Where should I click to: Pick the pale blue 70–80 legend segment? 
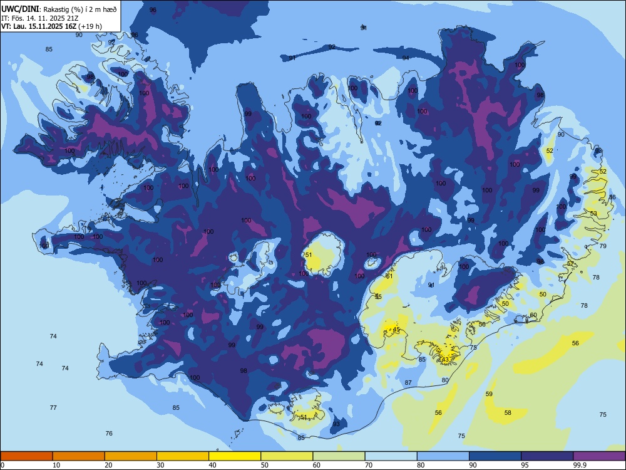(x=391, y=456)
